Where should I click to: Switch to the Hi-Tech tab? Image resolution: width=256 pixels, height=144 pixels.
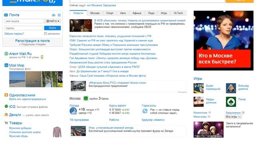[178, 13]
